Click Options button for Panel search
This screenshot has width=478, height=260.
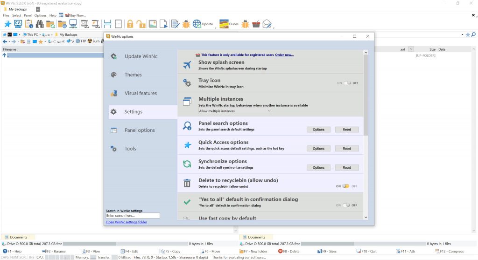coord(318,130)
